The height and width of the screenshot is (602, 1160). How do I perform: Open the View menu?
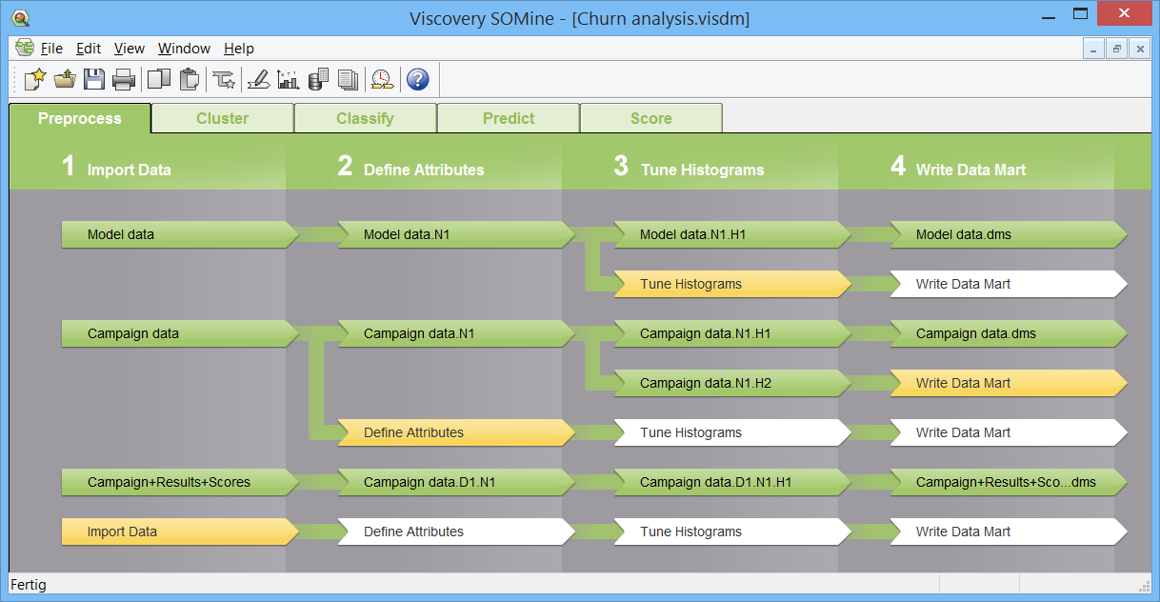click(130, 49)
